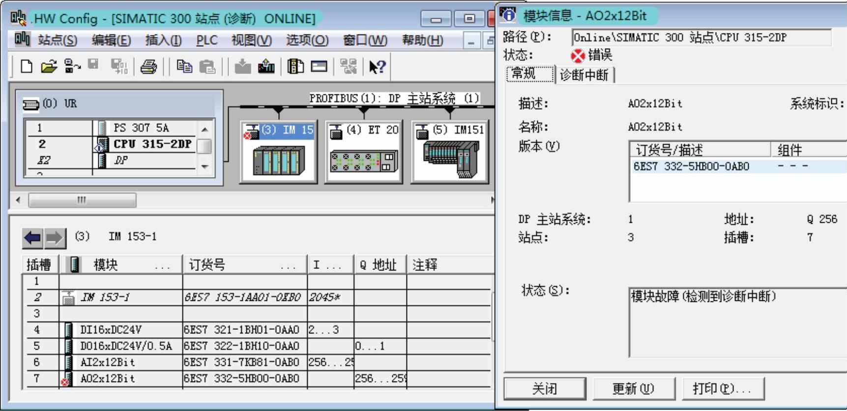The image size is (847, 411).
Task: Click the module icon in the AI2x12Bit row
Action: (69, 362)
